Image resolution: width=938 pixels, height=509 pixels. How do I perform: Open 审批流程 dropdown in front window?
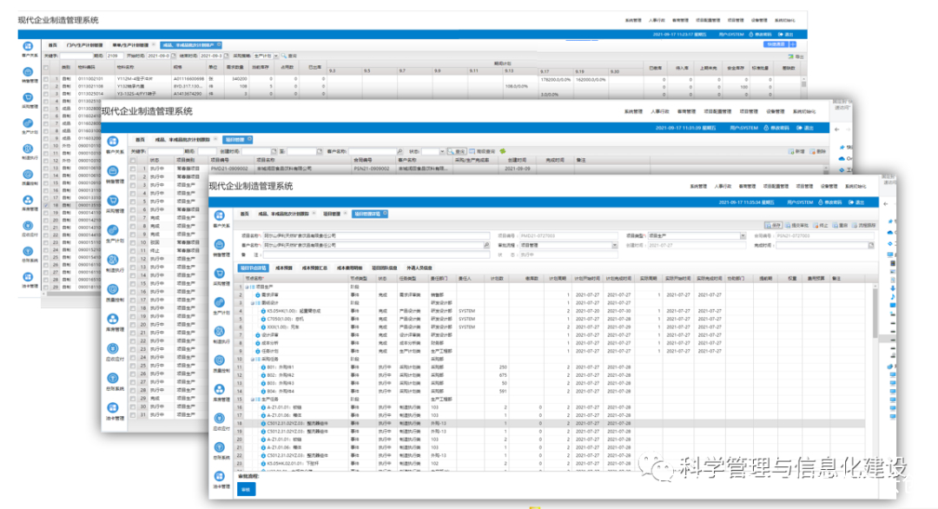[614, 245]
